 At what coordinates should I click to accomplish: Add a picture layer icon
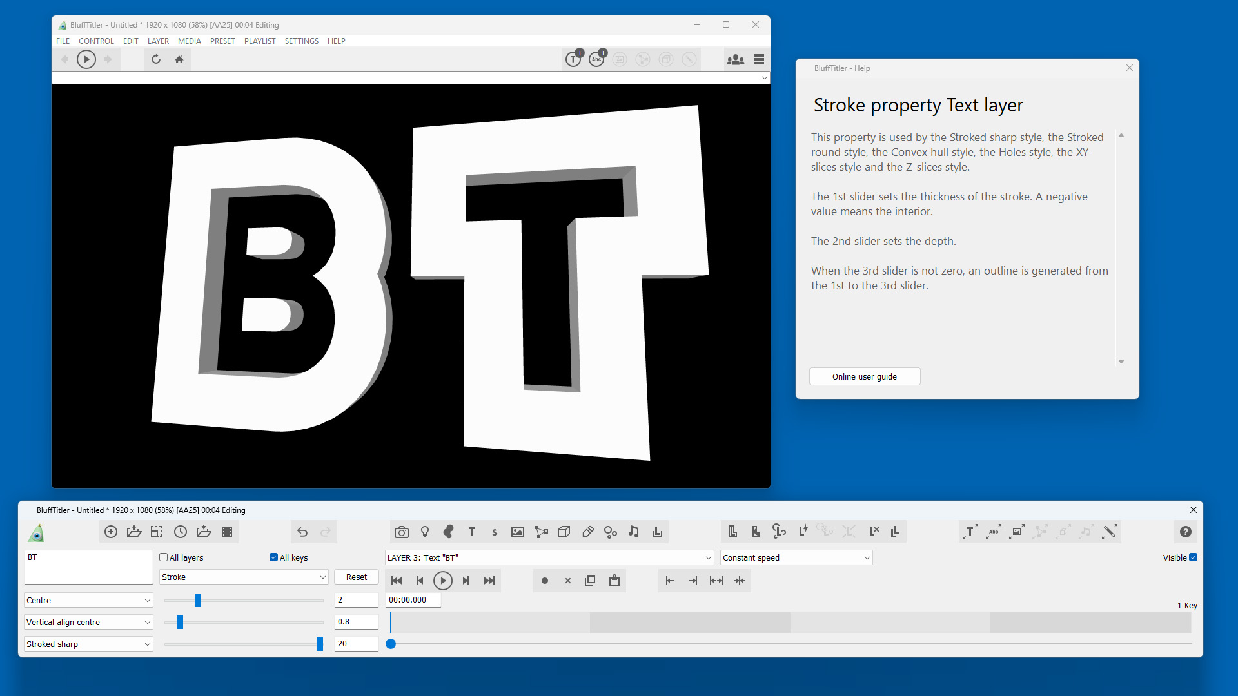pos(517,532)
